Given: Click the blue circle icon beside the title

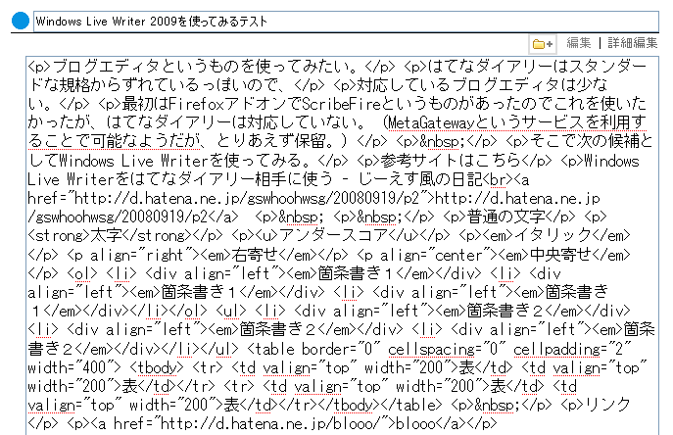Looking at the screenshot, I should tap(21, 21).
